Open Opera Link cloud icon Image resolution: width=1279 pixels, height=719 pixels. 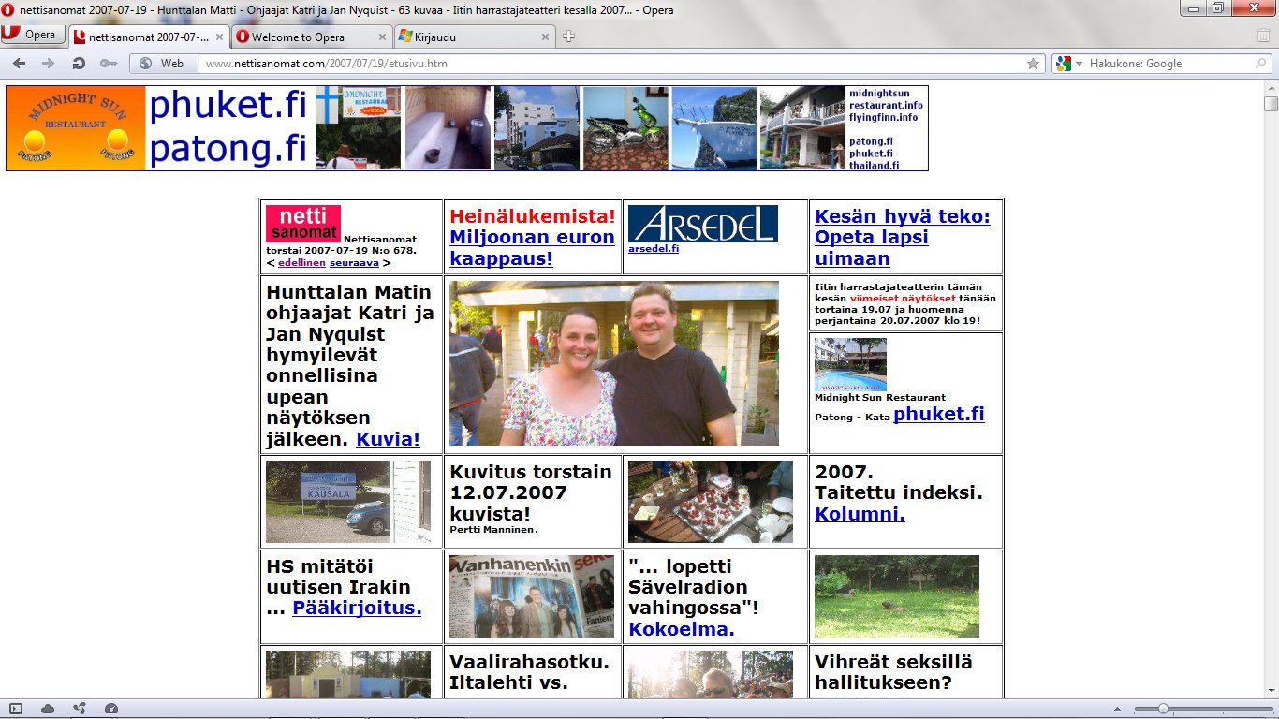(48, 709)
